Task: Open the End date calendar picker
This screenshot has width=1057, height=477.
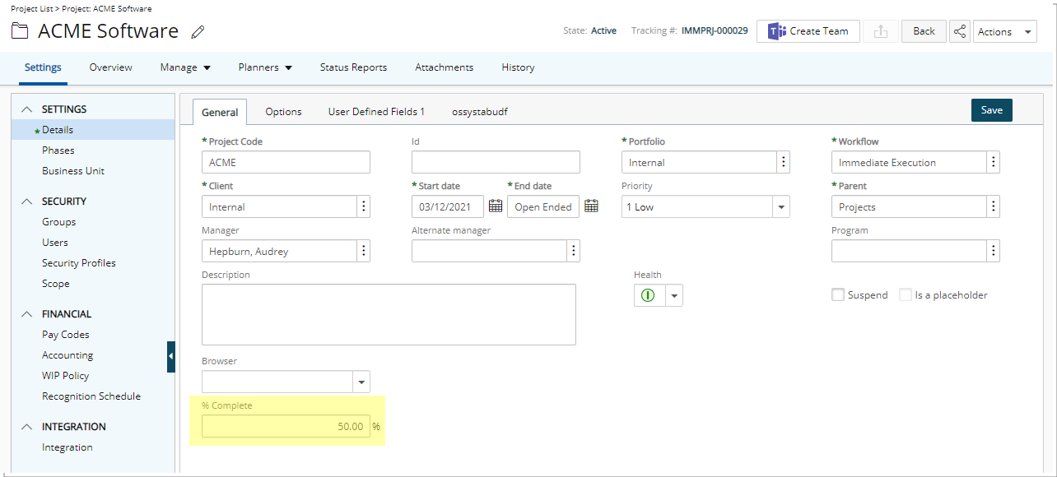Action: (x=591, y=206)
